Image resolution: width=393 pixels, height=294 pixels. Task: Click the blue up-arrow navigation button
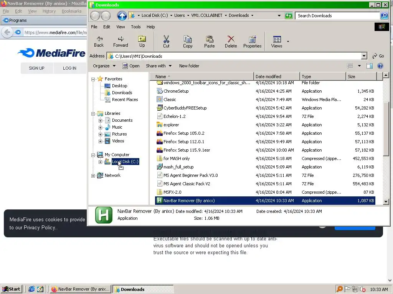122,16
